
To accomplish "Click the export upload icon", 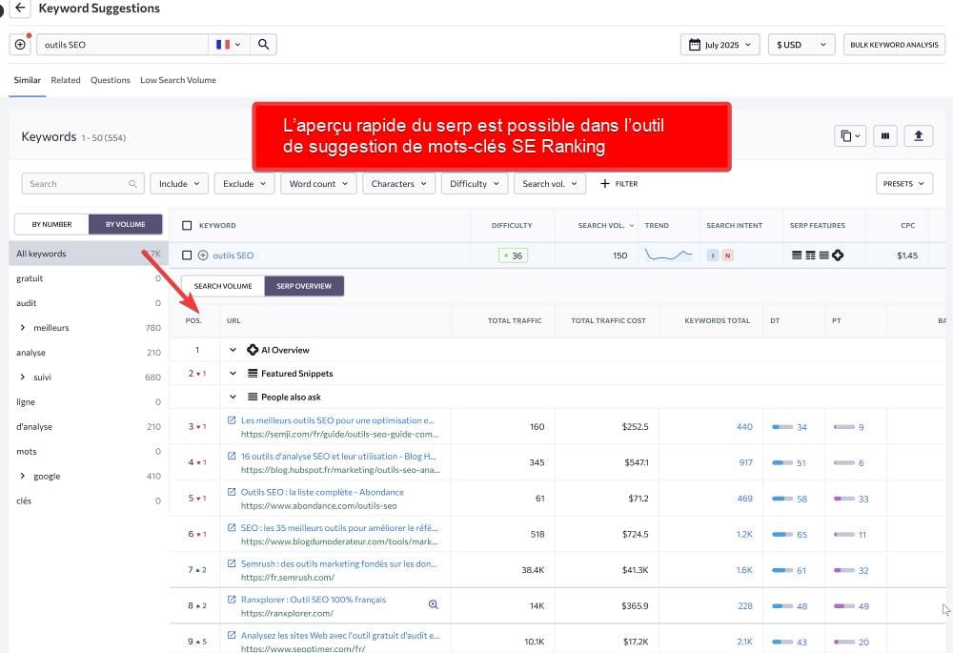I will (919, 136).
